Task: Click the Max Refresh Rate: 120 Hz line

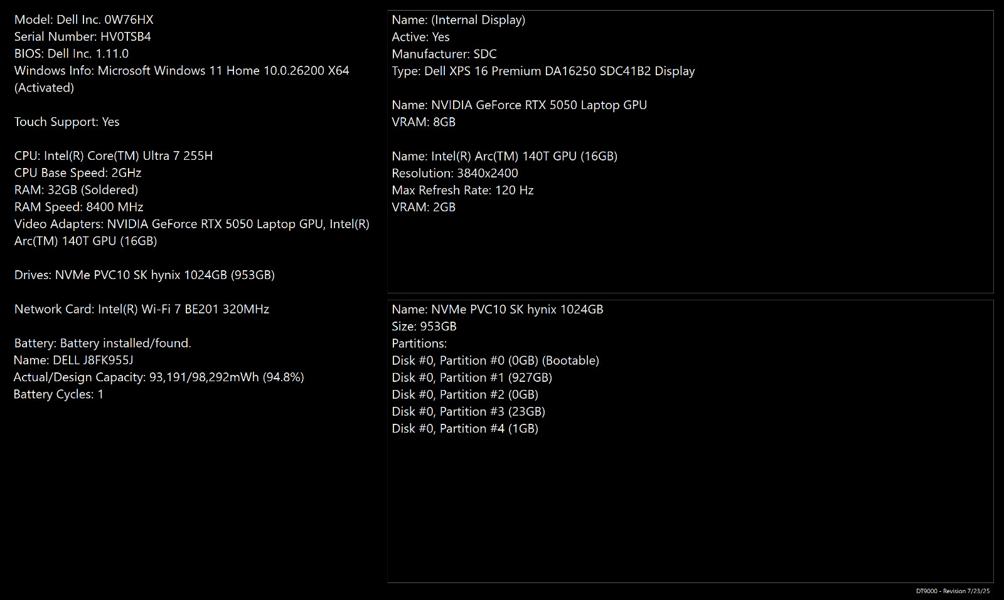Action: pyautogui.click(x=462, y=190)
